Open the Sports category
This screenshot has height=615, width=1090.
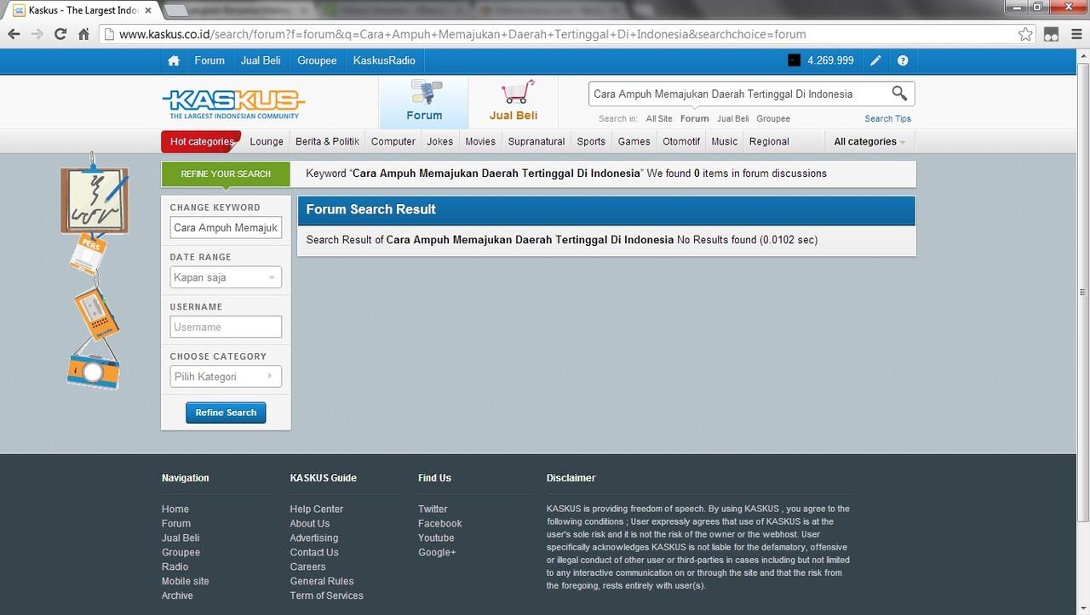591,141
